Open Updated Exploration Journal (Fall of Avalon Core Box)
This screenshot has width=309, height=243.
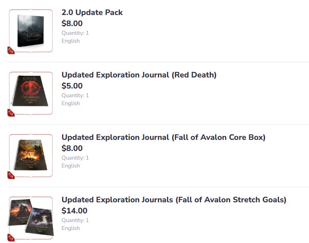163,137
